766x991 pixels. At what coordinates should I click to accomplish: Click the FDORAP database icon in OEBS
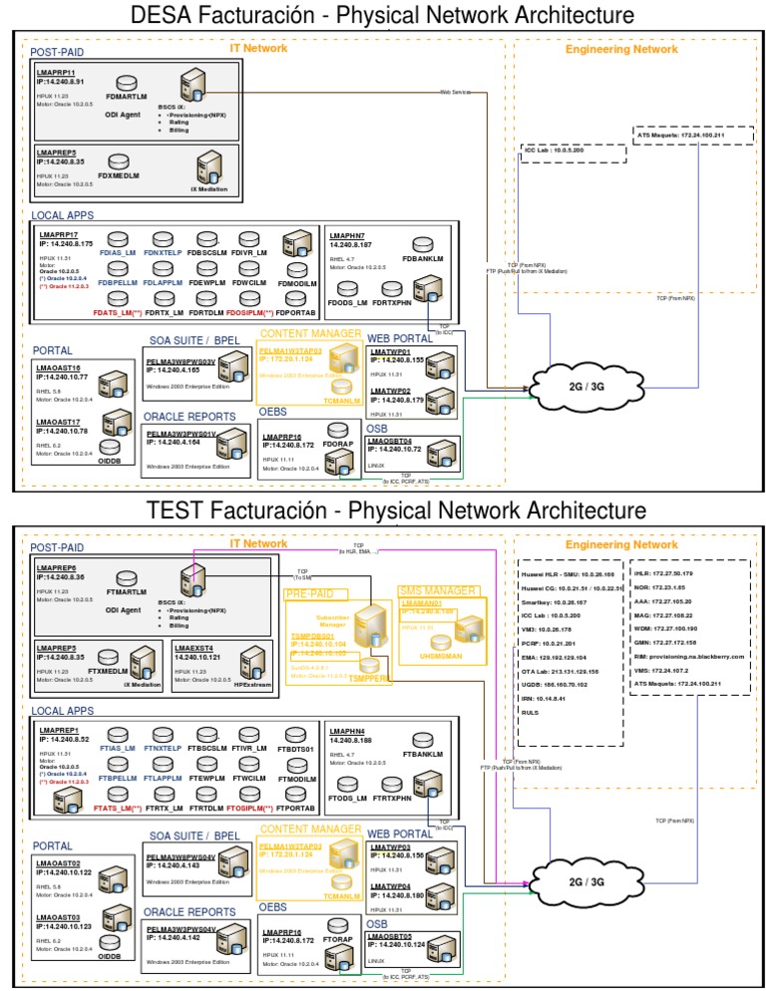click(338, 431)
